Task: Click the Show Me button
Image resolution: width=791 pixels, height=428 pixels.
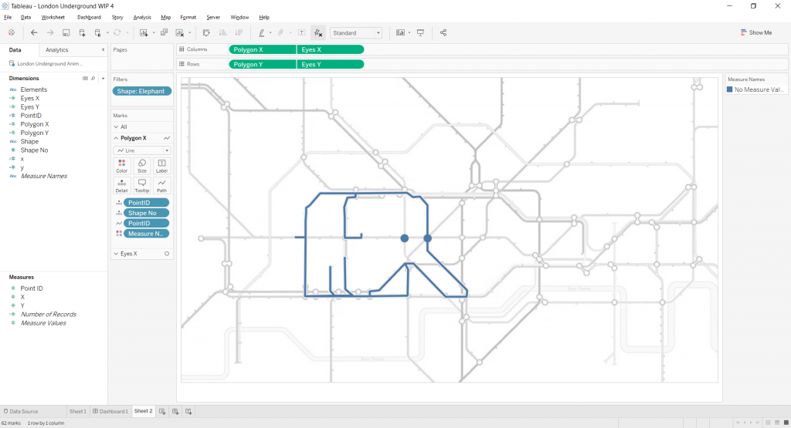Action: click(x=755, y=32)
